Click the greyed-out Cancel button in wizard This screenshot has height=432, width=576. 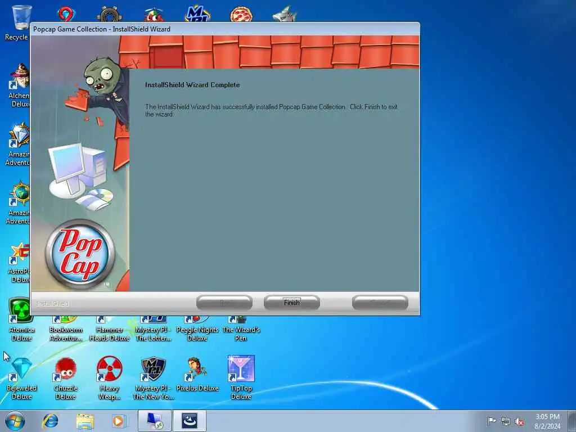(380, 303)
